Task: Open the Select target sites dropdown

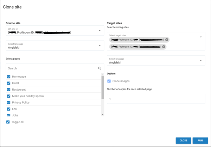Action: pos(201,37)
